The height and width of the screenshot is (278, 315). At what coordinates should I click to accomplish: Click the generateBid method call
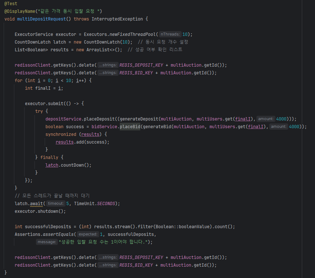(x=157, y=127)
